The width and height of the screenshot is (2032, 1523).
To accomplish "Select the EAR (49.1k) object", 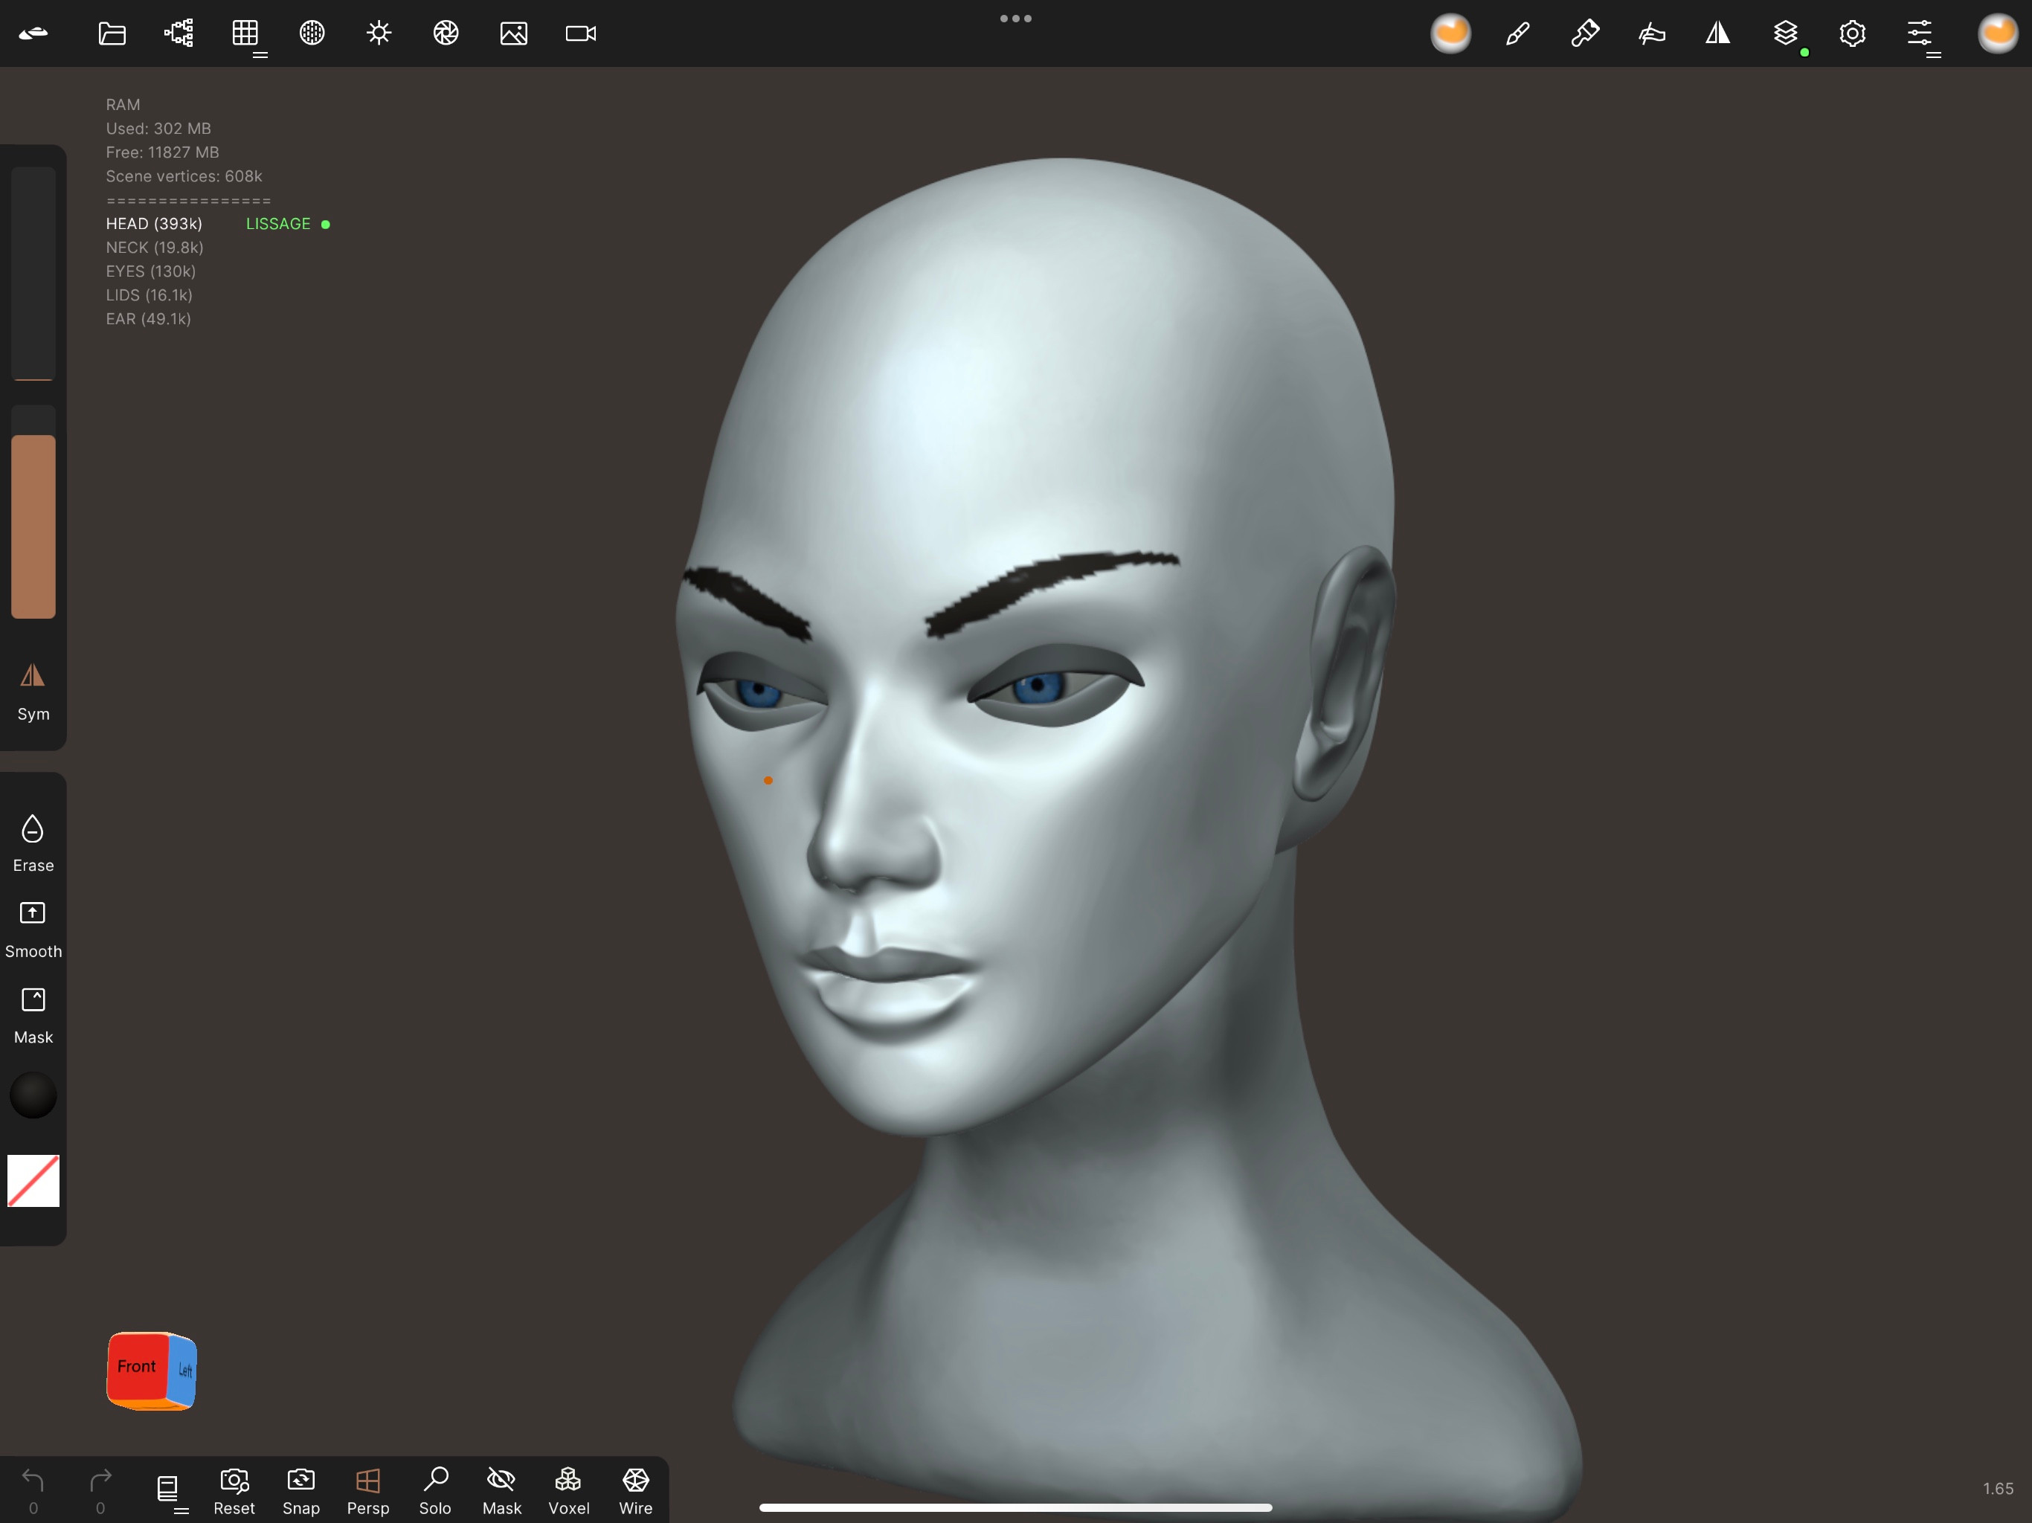I will pos(148,320).
